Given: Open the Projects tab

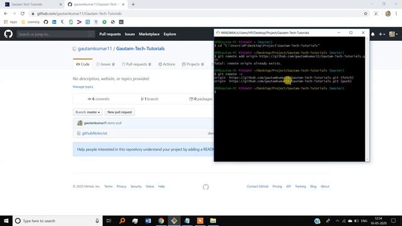Looking at the screenshot, I should coord(193,64).
